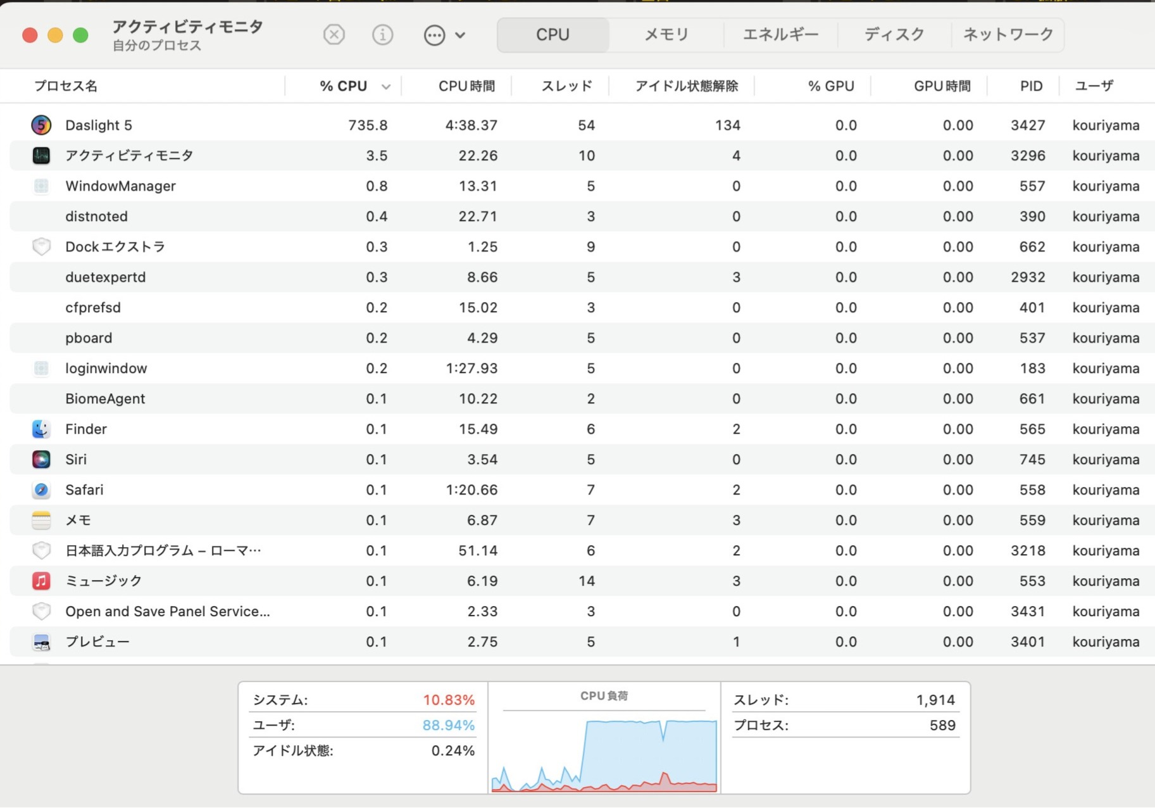
Task: Click the stop process (X) toolbar icon
Action: pyautogui.click(x=334, y=34)
